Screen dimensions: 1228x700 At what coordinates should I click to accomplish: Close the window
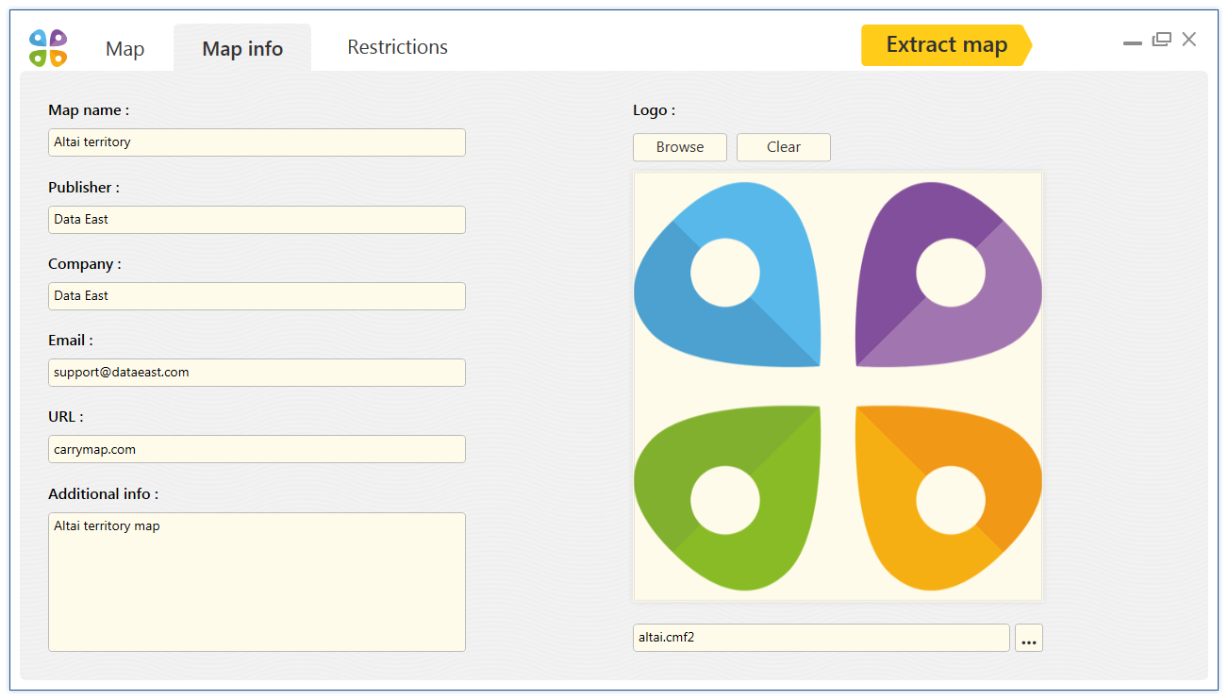click(1189, 40)
